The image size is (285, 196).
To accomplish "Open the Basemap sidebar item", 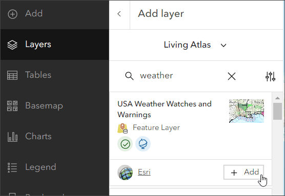I will pyautogui.click(x=54, y=106).
